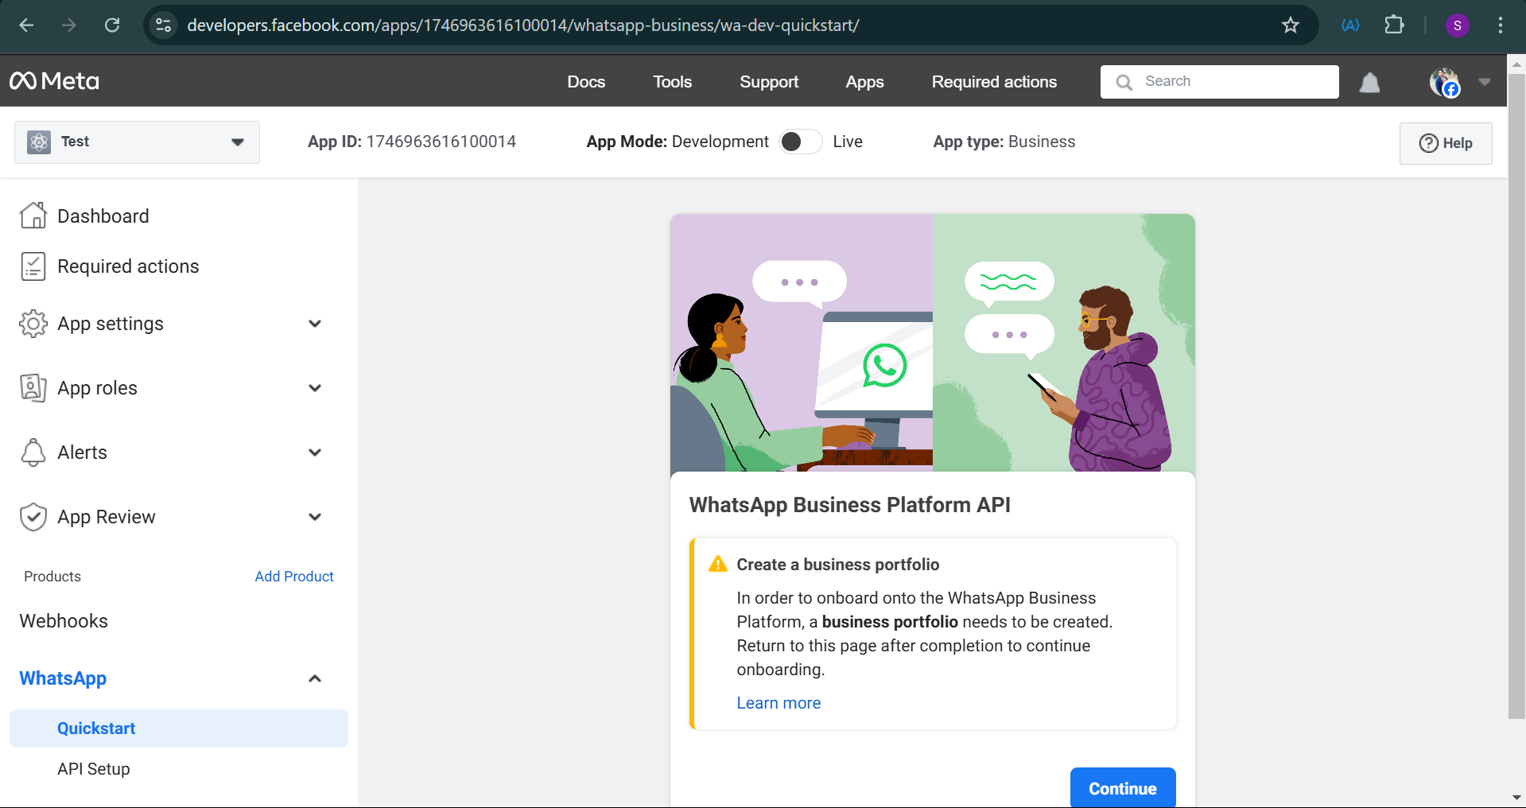The image size is (1526, 808).
Task: Collapse the WhatsApp section
Action: 315,678
